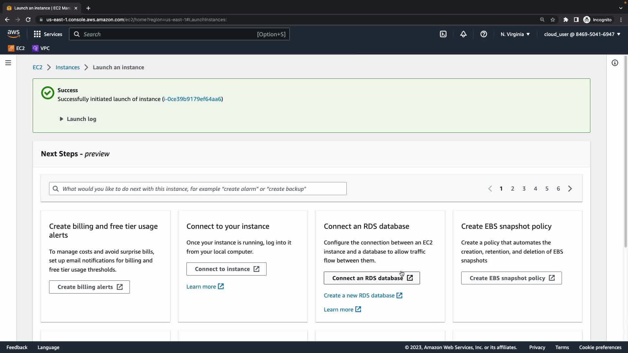628x353 pixels.
Task: Go to page 3 of next steps
Action: (x=524, y=189)
